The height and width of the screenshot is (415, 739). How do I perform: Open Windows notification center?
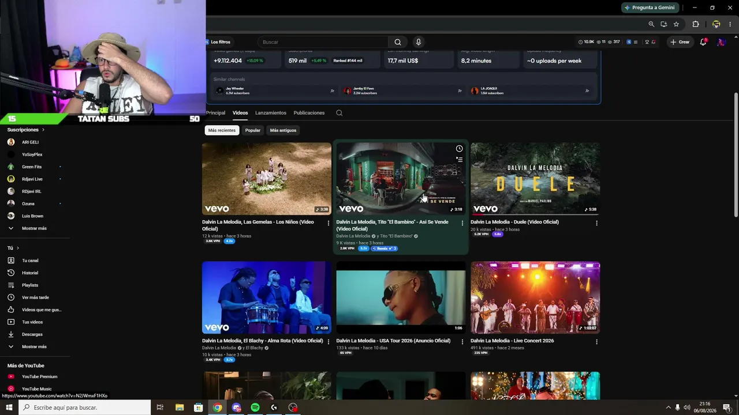tap(726, 408)
